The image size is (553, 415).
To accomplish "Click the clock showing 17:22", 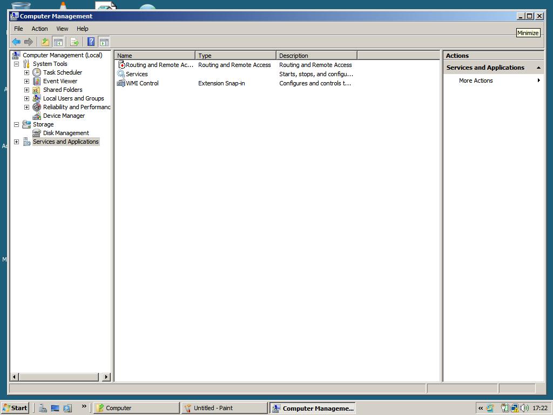I will pos(539,408).
